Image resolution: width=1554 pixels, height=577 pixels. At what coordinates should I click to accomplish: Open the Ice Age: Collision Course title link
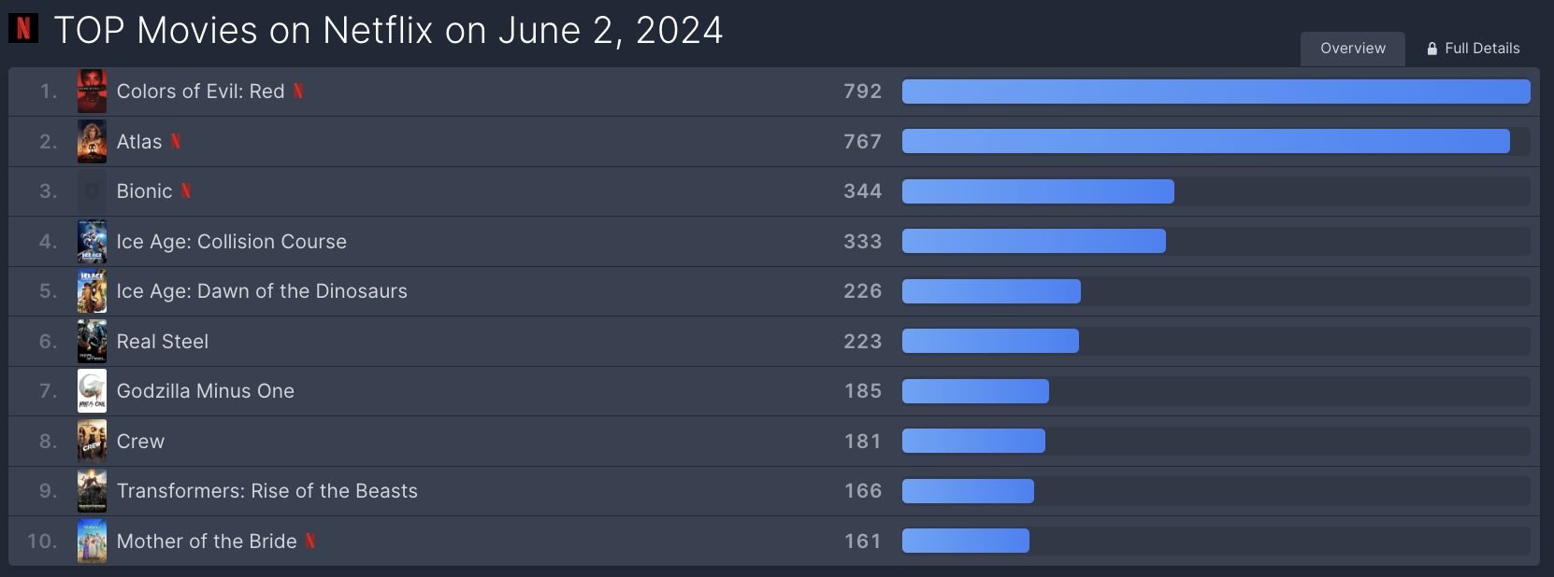click(231, 241)
